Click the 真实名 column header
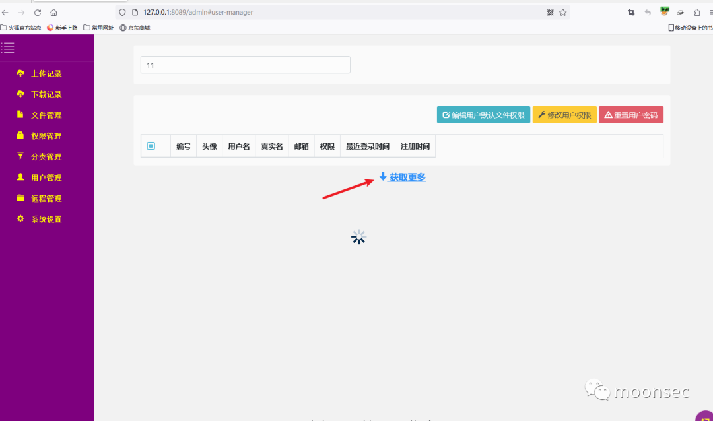This screenshot has width=713, height=421. pos(272,146)
